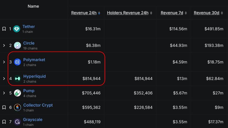The width and height of the screenshot is (228, 128).
Task: Open the Pump protocol link
Action: coord(29,91)
